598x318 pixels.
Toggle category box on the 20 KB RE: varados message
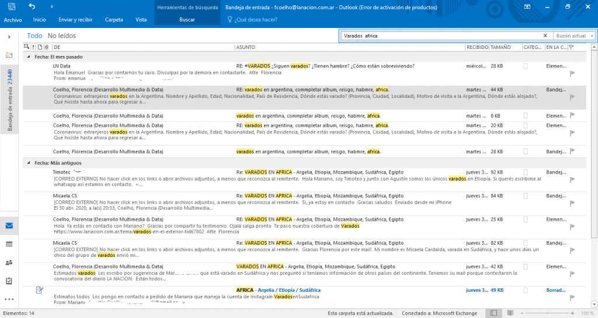[525, 126]
